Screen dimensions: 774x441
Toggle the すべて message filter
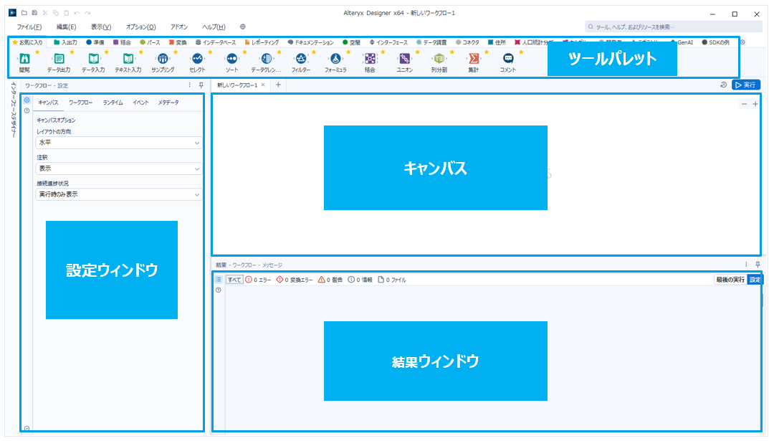point(234,280)
